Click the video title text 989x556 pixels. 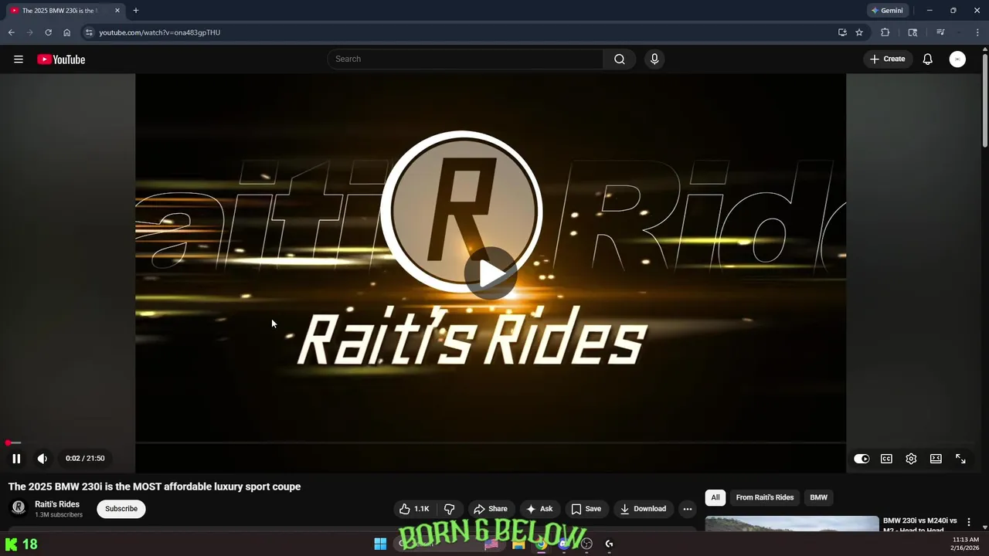pyautogui.click(x=155, y=486)
